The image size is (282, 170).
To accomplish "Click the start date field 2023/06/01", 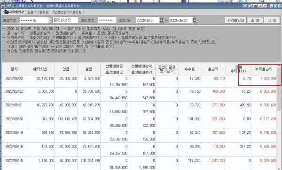I will pyautogui.click(x=148, y=20).
